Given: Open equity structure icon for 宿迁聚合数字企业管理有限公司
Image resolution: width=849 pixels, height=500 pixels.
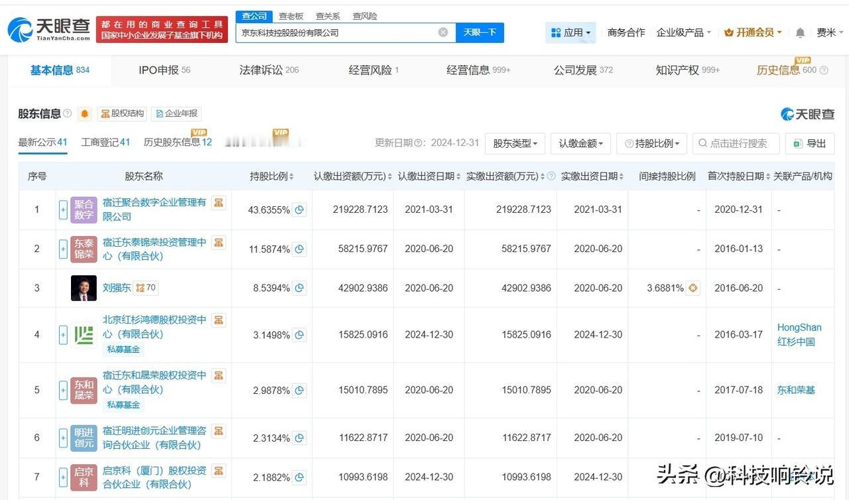Looking at the screenshot, I should click(219, 202).
